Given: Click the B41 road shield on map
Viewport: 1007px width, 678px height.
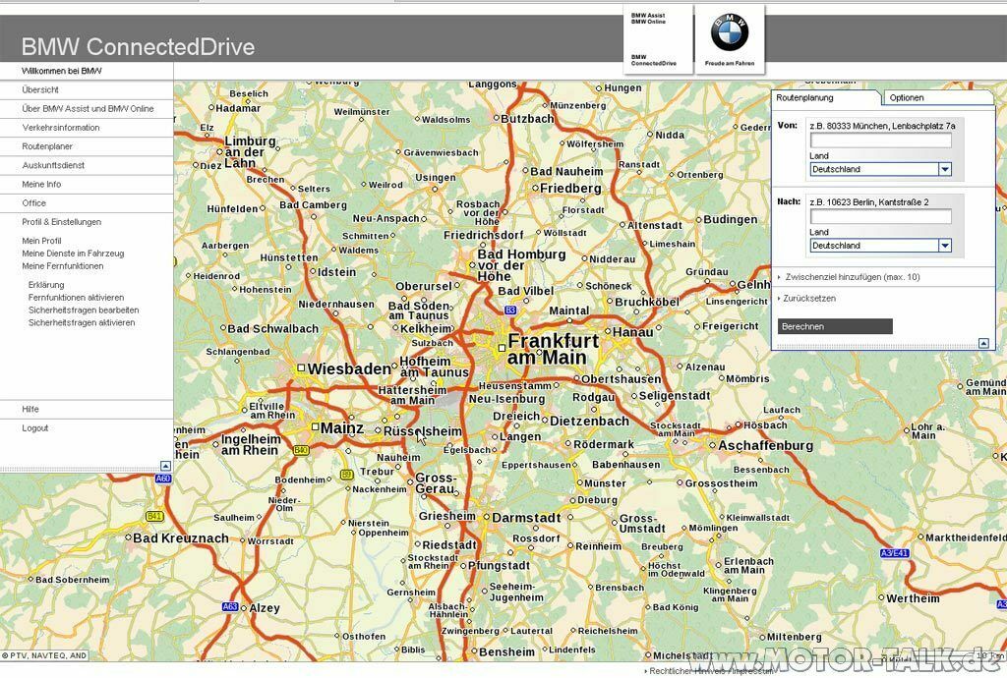Looking at the screenshot, I should coord(154,516).
